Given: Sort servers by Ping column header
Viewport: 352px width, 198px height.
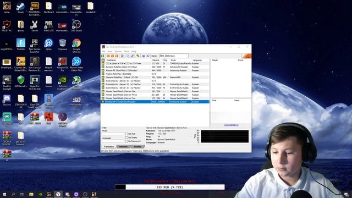Looking at the screenshot, I should coord(166,60).
